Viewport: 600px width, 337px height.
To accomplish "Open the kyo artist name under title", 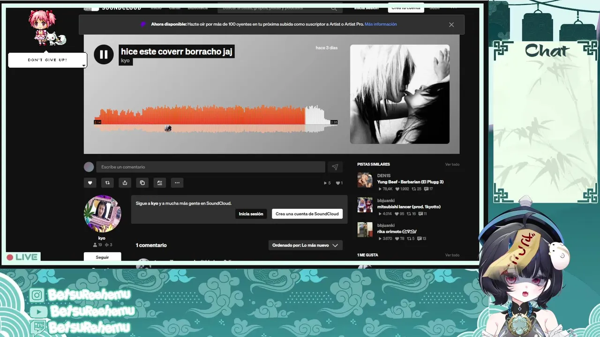I will pyautogui.click(x=125, y=61).
